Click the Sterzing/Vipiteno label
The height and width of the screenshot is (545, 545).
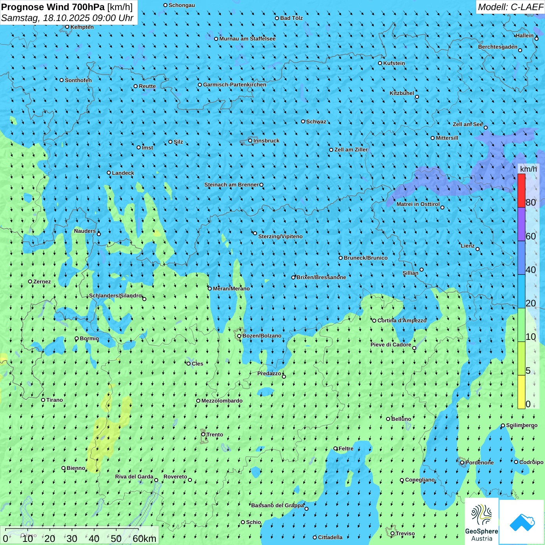pos(280,236)
